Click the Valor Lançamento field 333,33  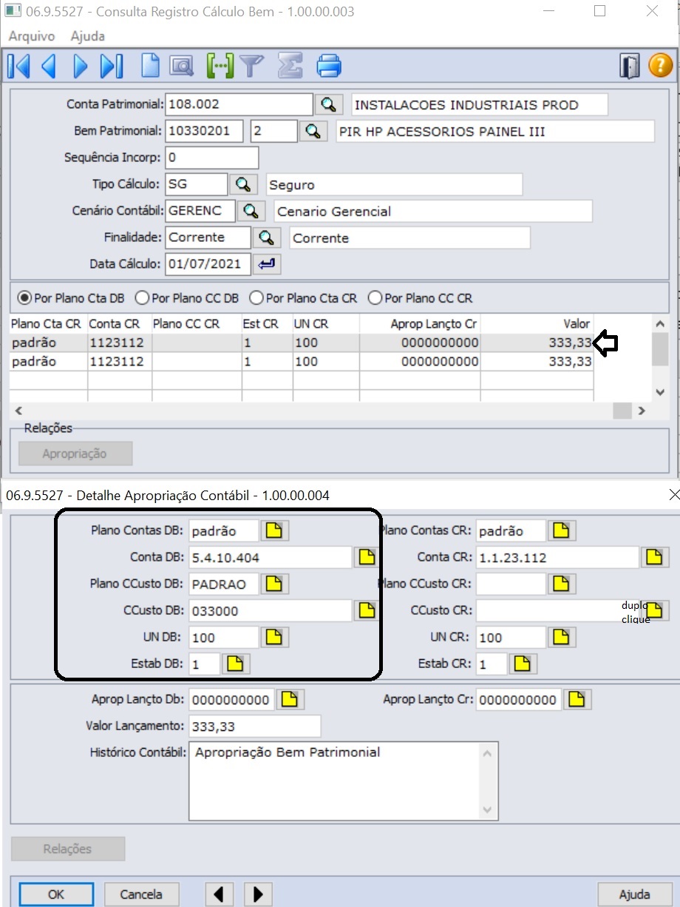pos(255,726)
